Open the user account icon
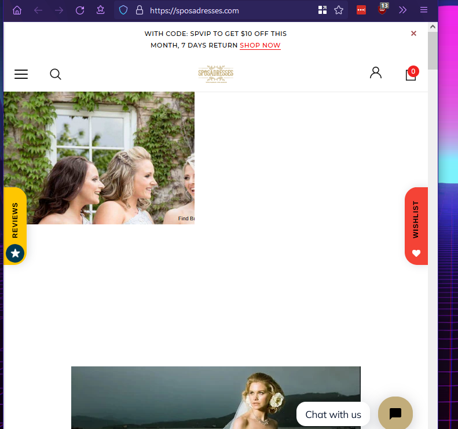Viewport: 458px width, 429px height. pyautogui.click(x=376, y=73)
